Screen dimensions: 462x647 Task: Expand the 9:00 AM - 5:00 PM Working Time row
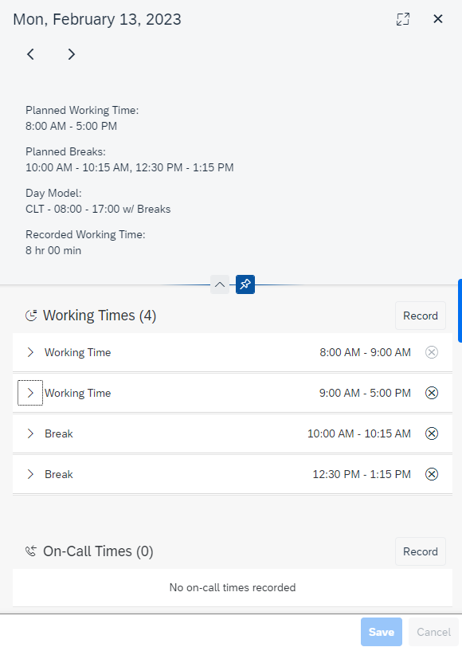pyautogui.click(x=30, y=393)
